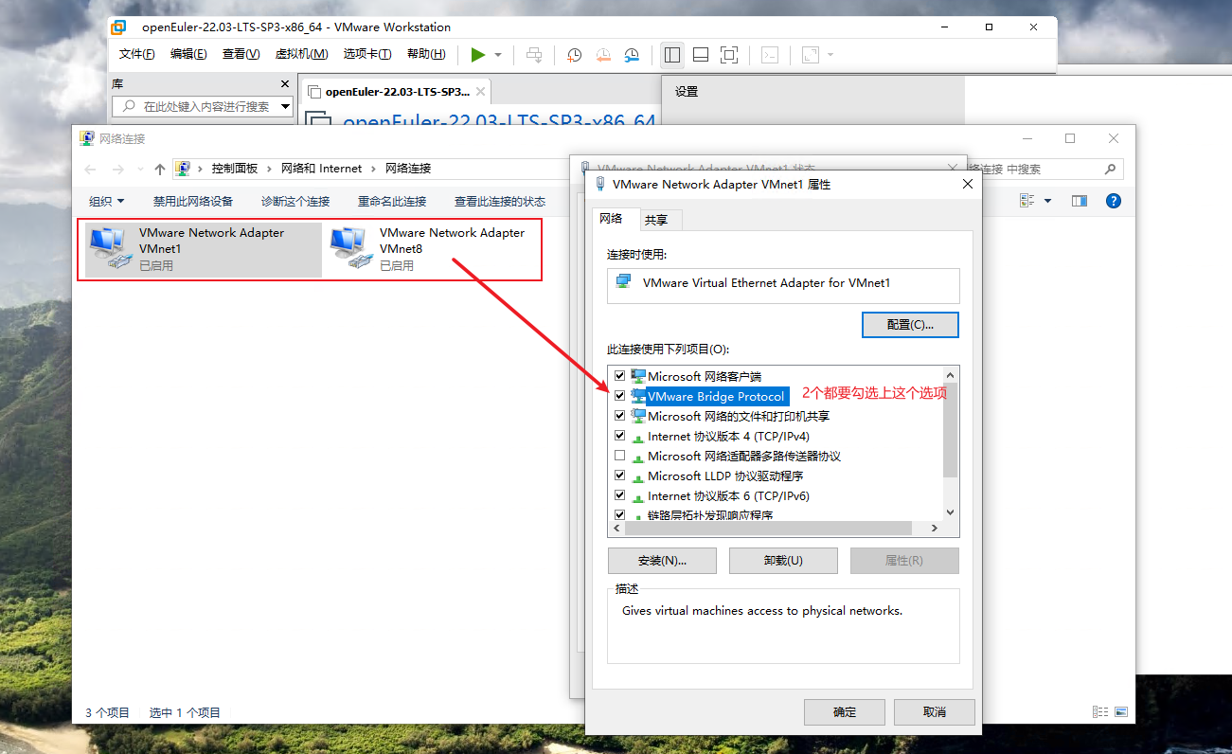Uncheck the VMware Bridge Protocol checkbox
The image size is (1232, 754).
point(620,396)
